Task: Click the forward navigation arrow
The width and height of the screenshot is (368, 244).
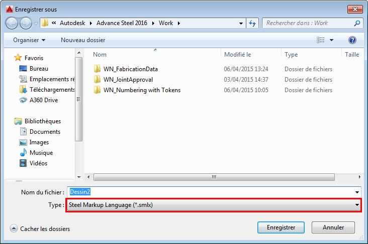Action: pyautogui.click(x=26, y=23)
